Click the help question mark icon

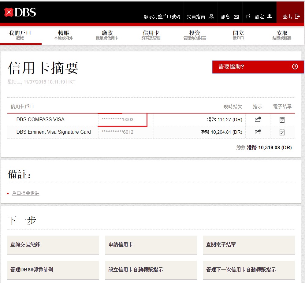(295, 67)
